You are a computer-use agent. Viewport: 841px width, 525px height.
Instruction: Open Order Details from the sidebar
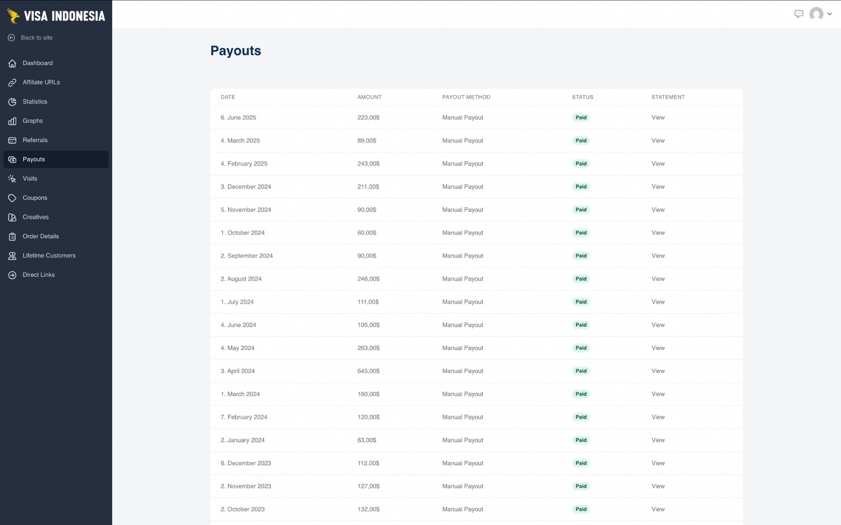[x=41, y=236]
